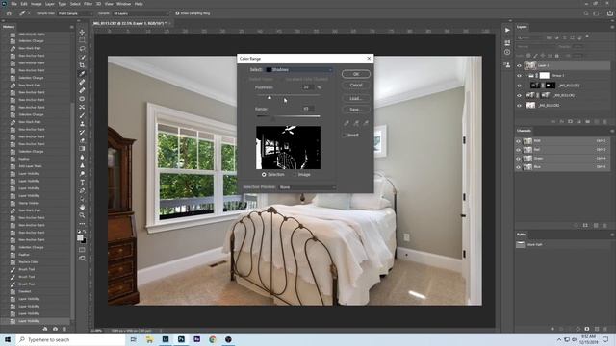The width and height of the screenshot is (616, 346).
Task: Open the Actions panel play icon
Action: 507,30
